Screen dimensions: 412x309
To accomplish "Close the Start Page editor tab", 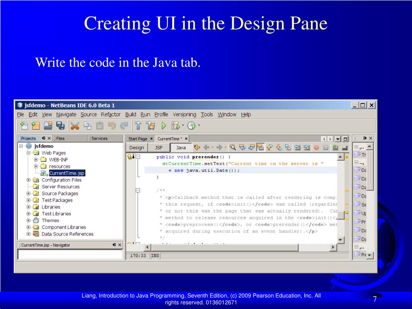I will point(151,139).
